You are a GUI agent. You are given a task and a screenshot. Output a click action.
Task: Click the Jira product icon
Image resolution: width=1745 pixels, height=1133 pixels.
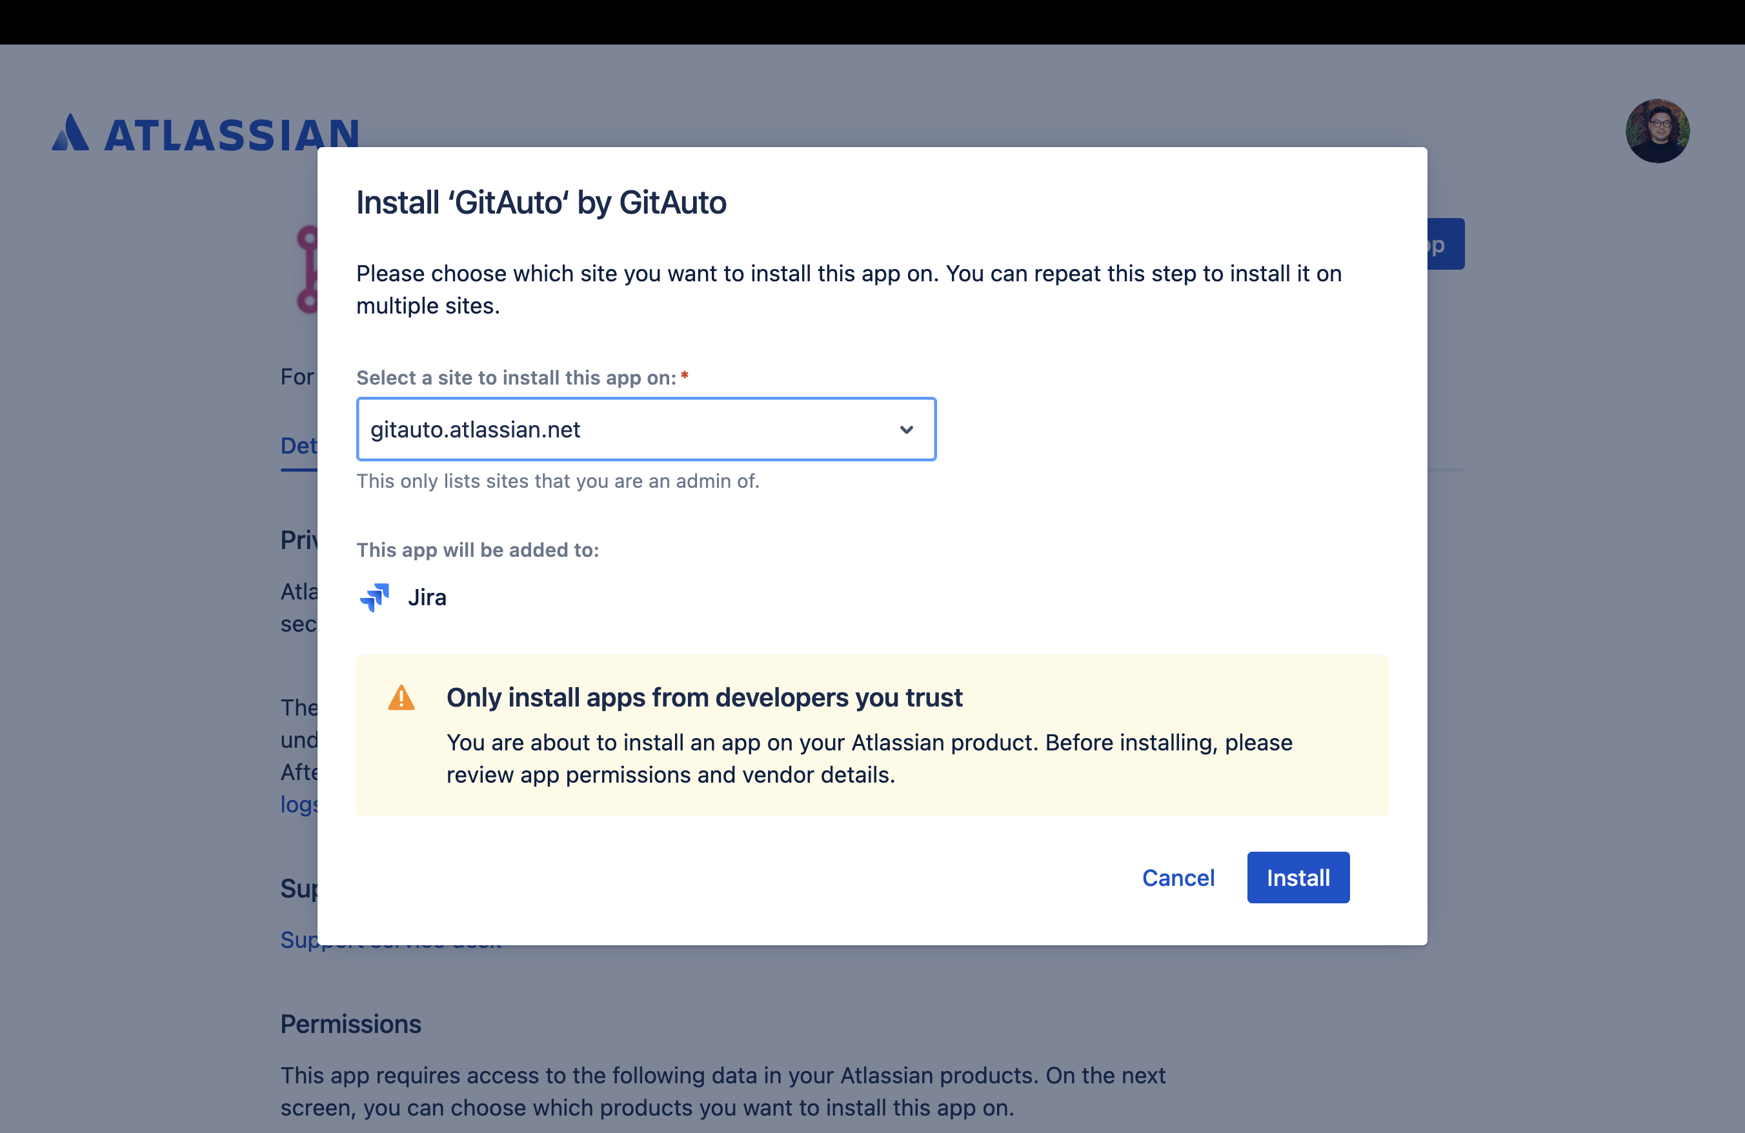[x=375, y=597]
